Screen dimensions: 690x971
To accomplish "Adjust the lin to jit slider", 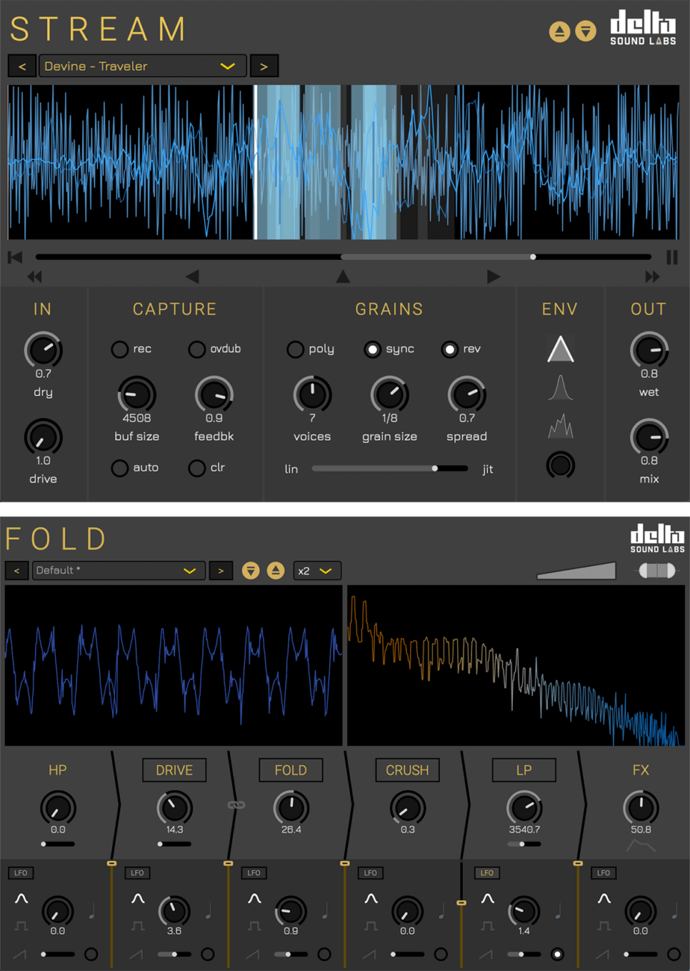I will 435,469.
